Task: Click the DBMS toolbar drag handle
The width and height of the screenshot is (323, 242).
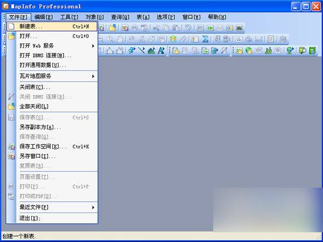Action: click(170, 50)
